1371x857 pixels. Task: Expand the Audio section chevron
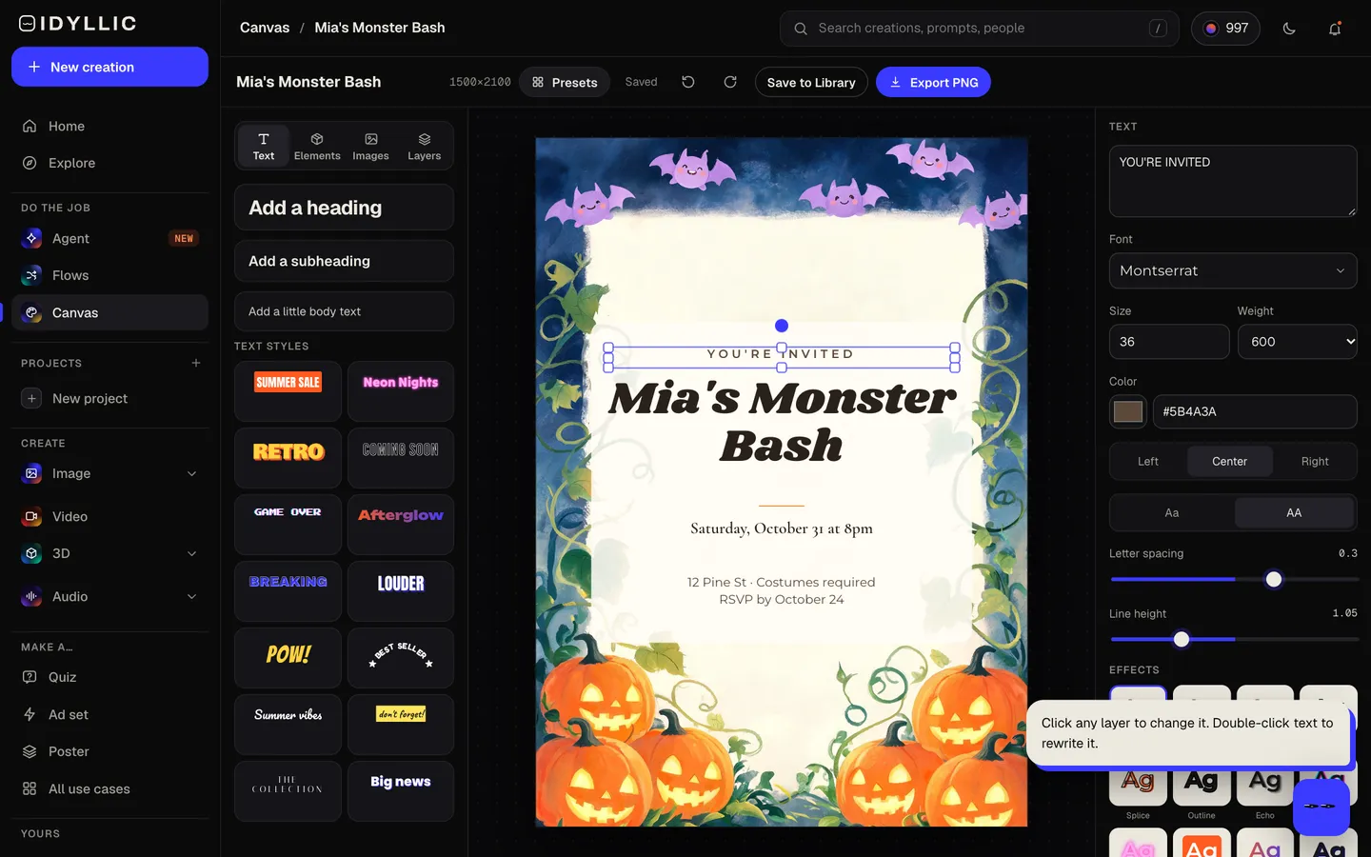click(x=191, y=596)
